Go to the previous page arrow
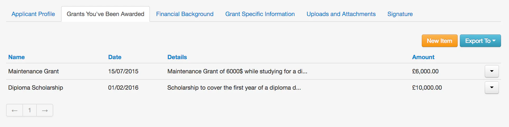 tap(15, 110)
